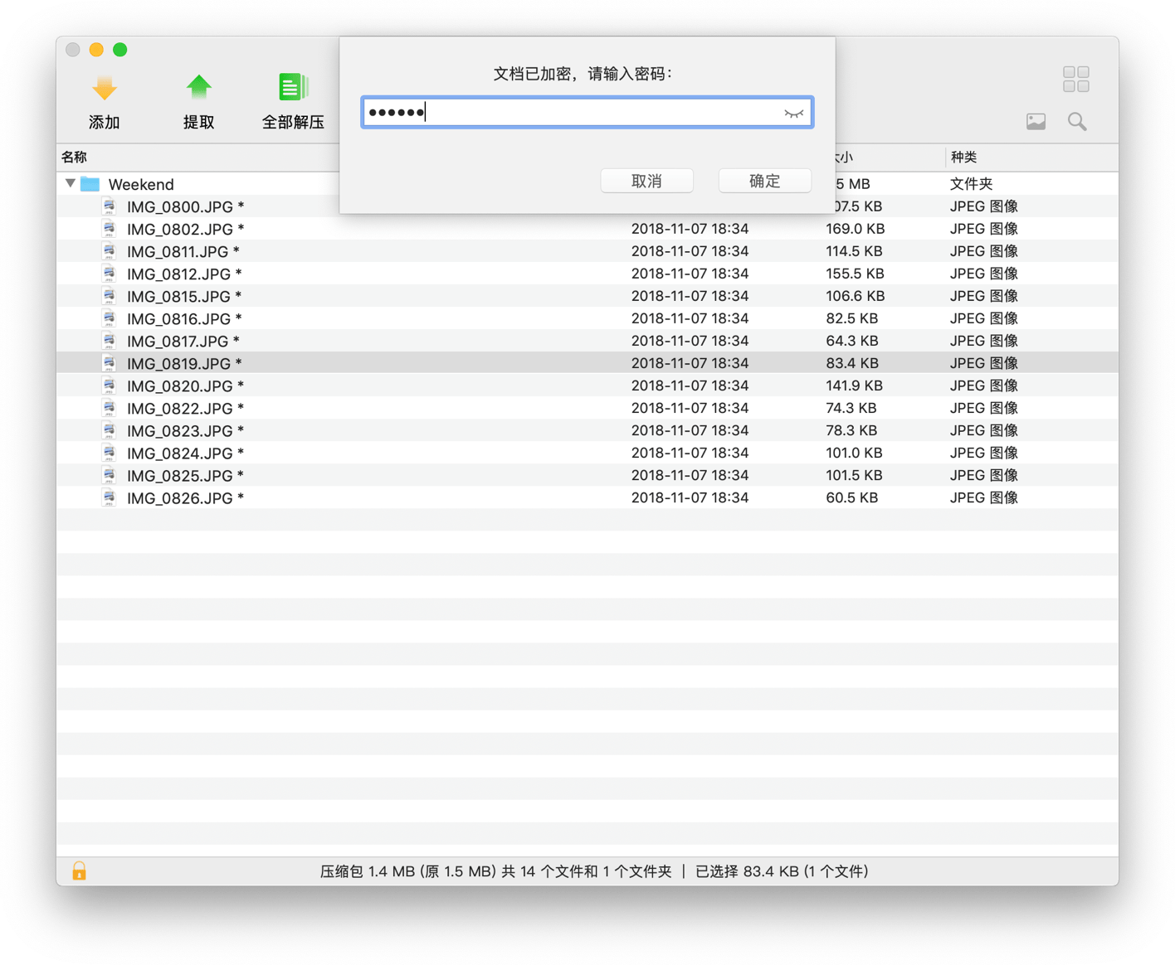The height and width of the screenshot is (965, 1175).
Task: Collapse the Weekend folder disclosure triangle
Action: tap(70, 183)
